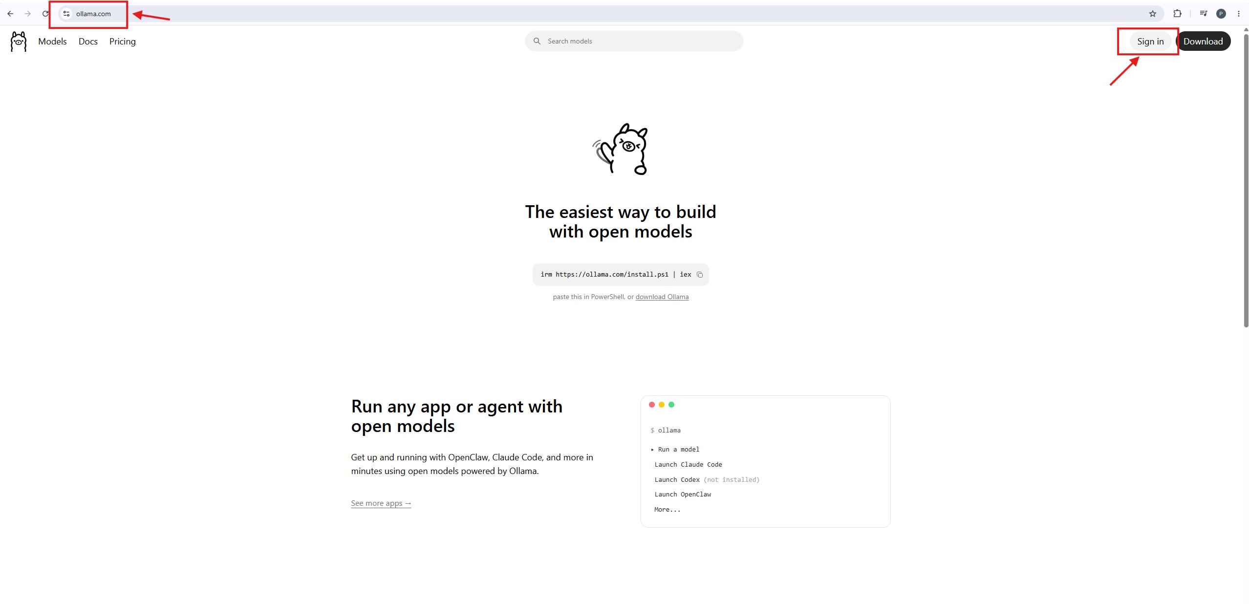Bookmark this page with the star icon

(1153, 14)
